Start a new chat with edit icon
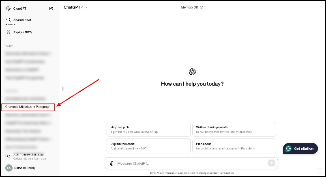 [51, 9]
